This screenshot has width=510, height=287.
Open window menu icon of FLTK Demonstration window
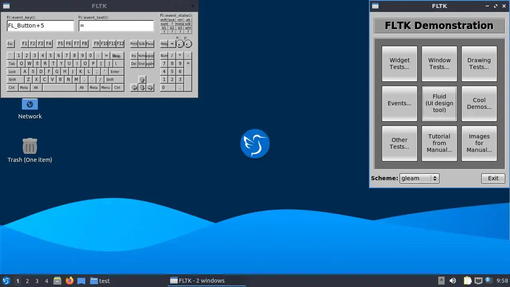375,6
